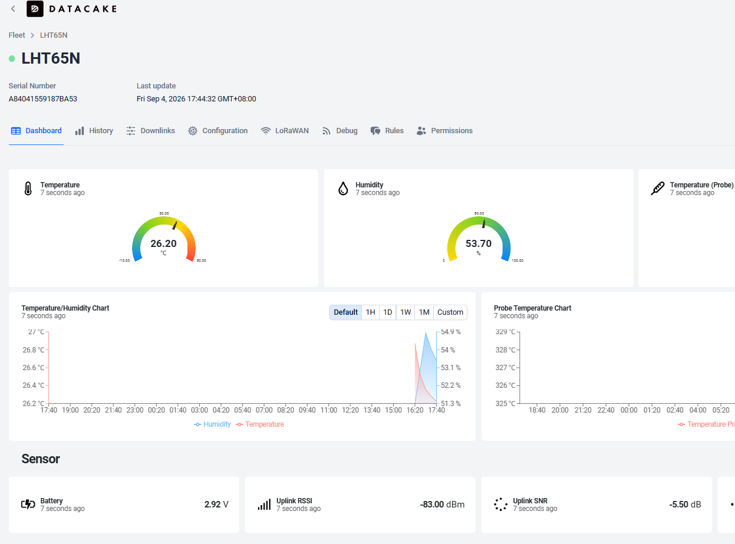Viewport: 735px width, 544px height.
Task: Click the Uplink RSSI signal bars icon
Action: point(264,505)
